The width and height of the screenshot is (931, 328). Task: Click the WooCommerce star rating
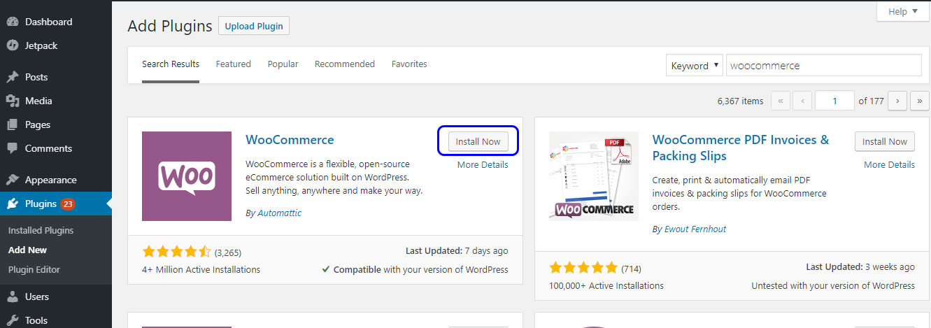pos(177,252)
